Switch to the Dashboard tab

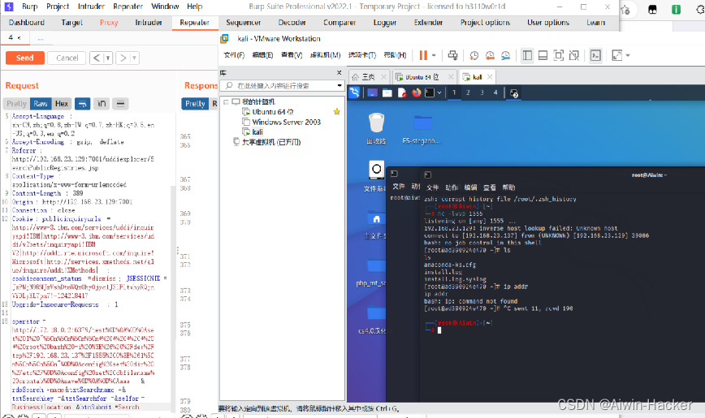27,23
